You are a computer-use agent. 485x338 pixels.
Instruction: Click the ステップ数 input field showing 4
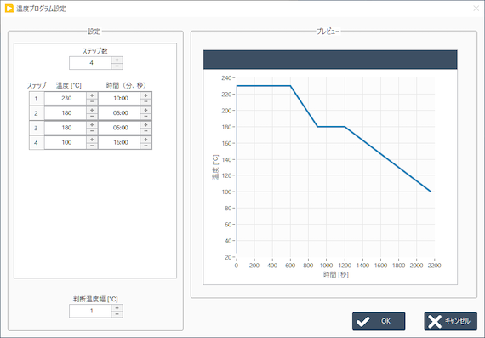90,63
